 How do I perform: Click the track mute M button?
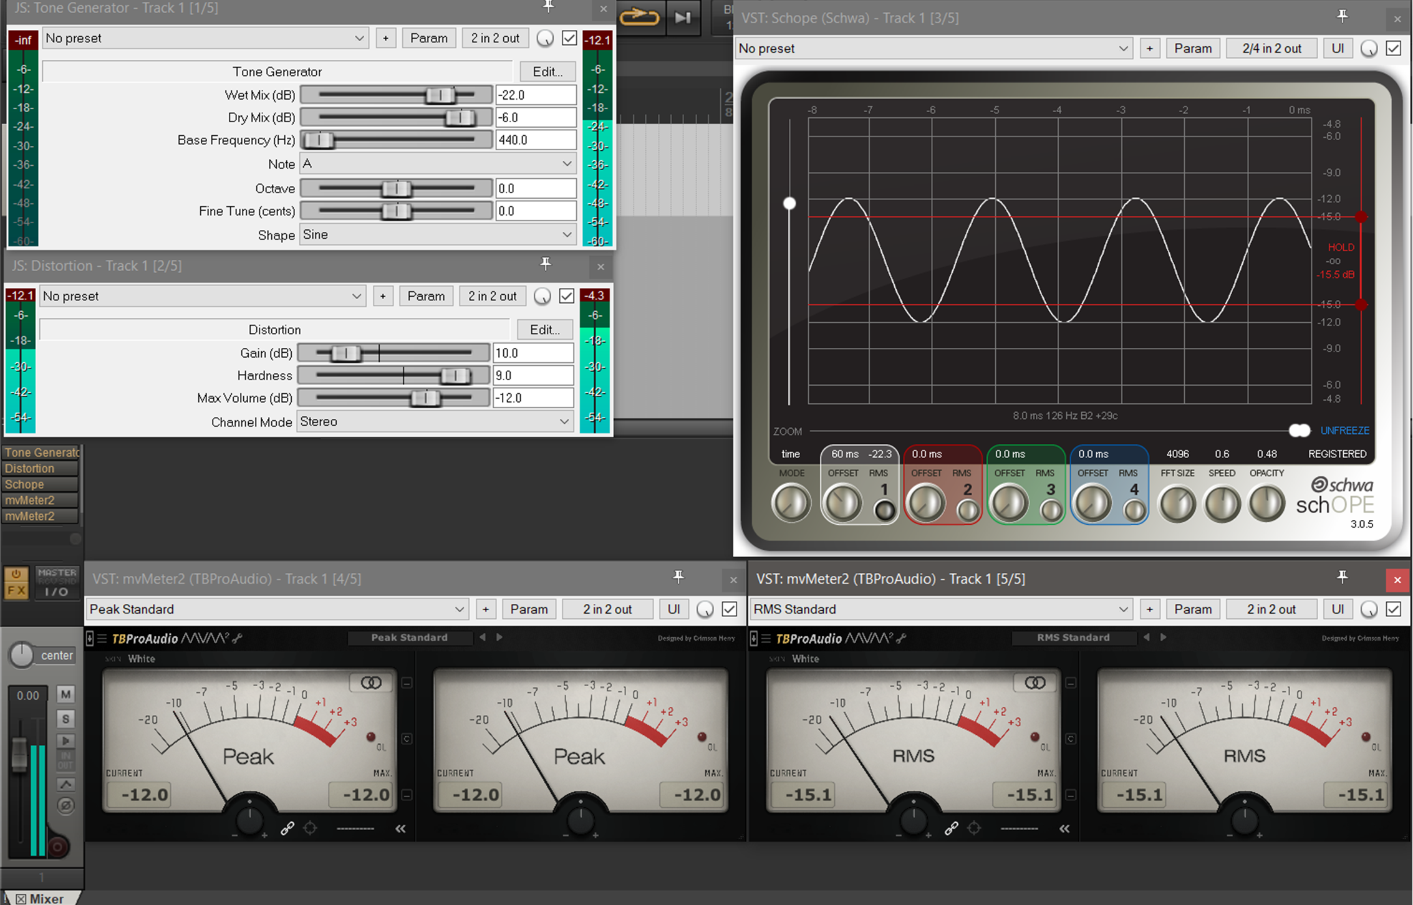tap(65, 694)
